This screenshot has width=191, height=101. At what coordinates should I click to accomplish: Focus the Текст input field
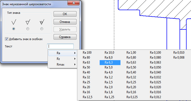(x=60, y=46)
